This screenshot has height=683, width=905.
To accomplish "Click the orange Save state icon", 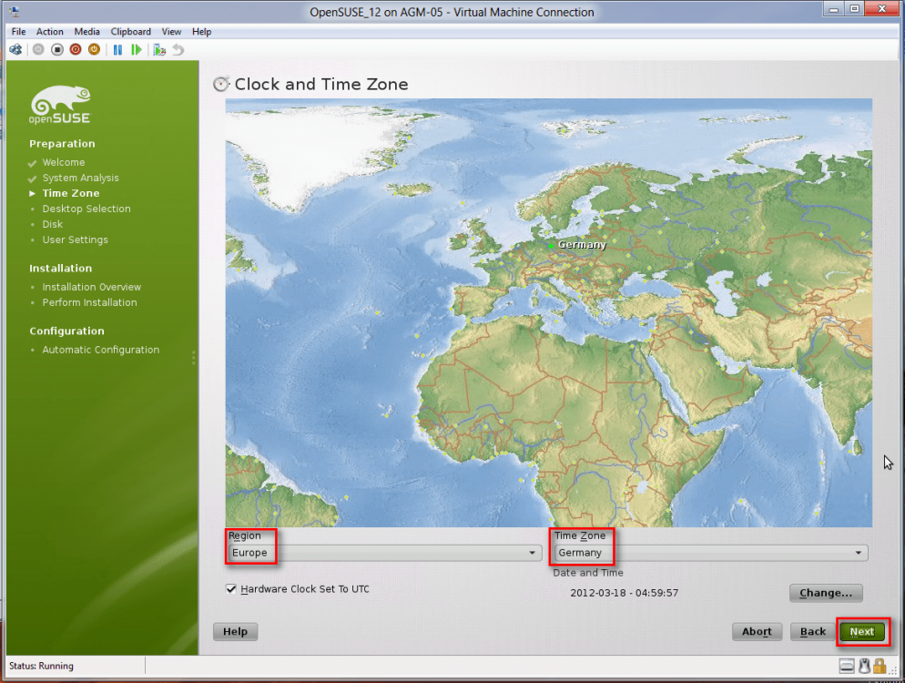I will pyautogui.click(x=94, y=49).
